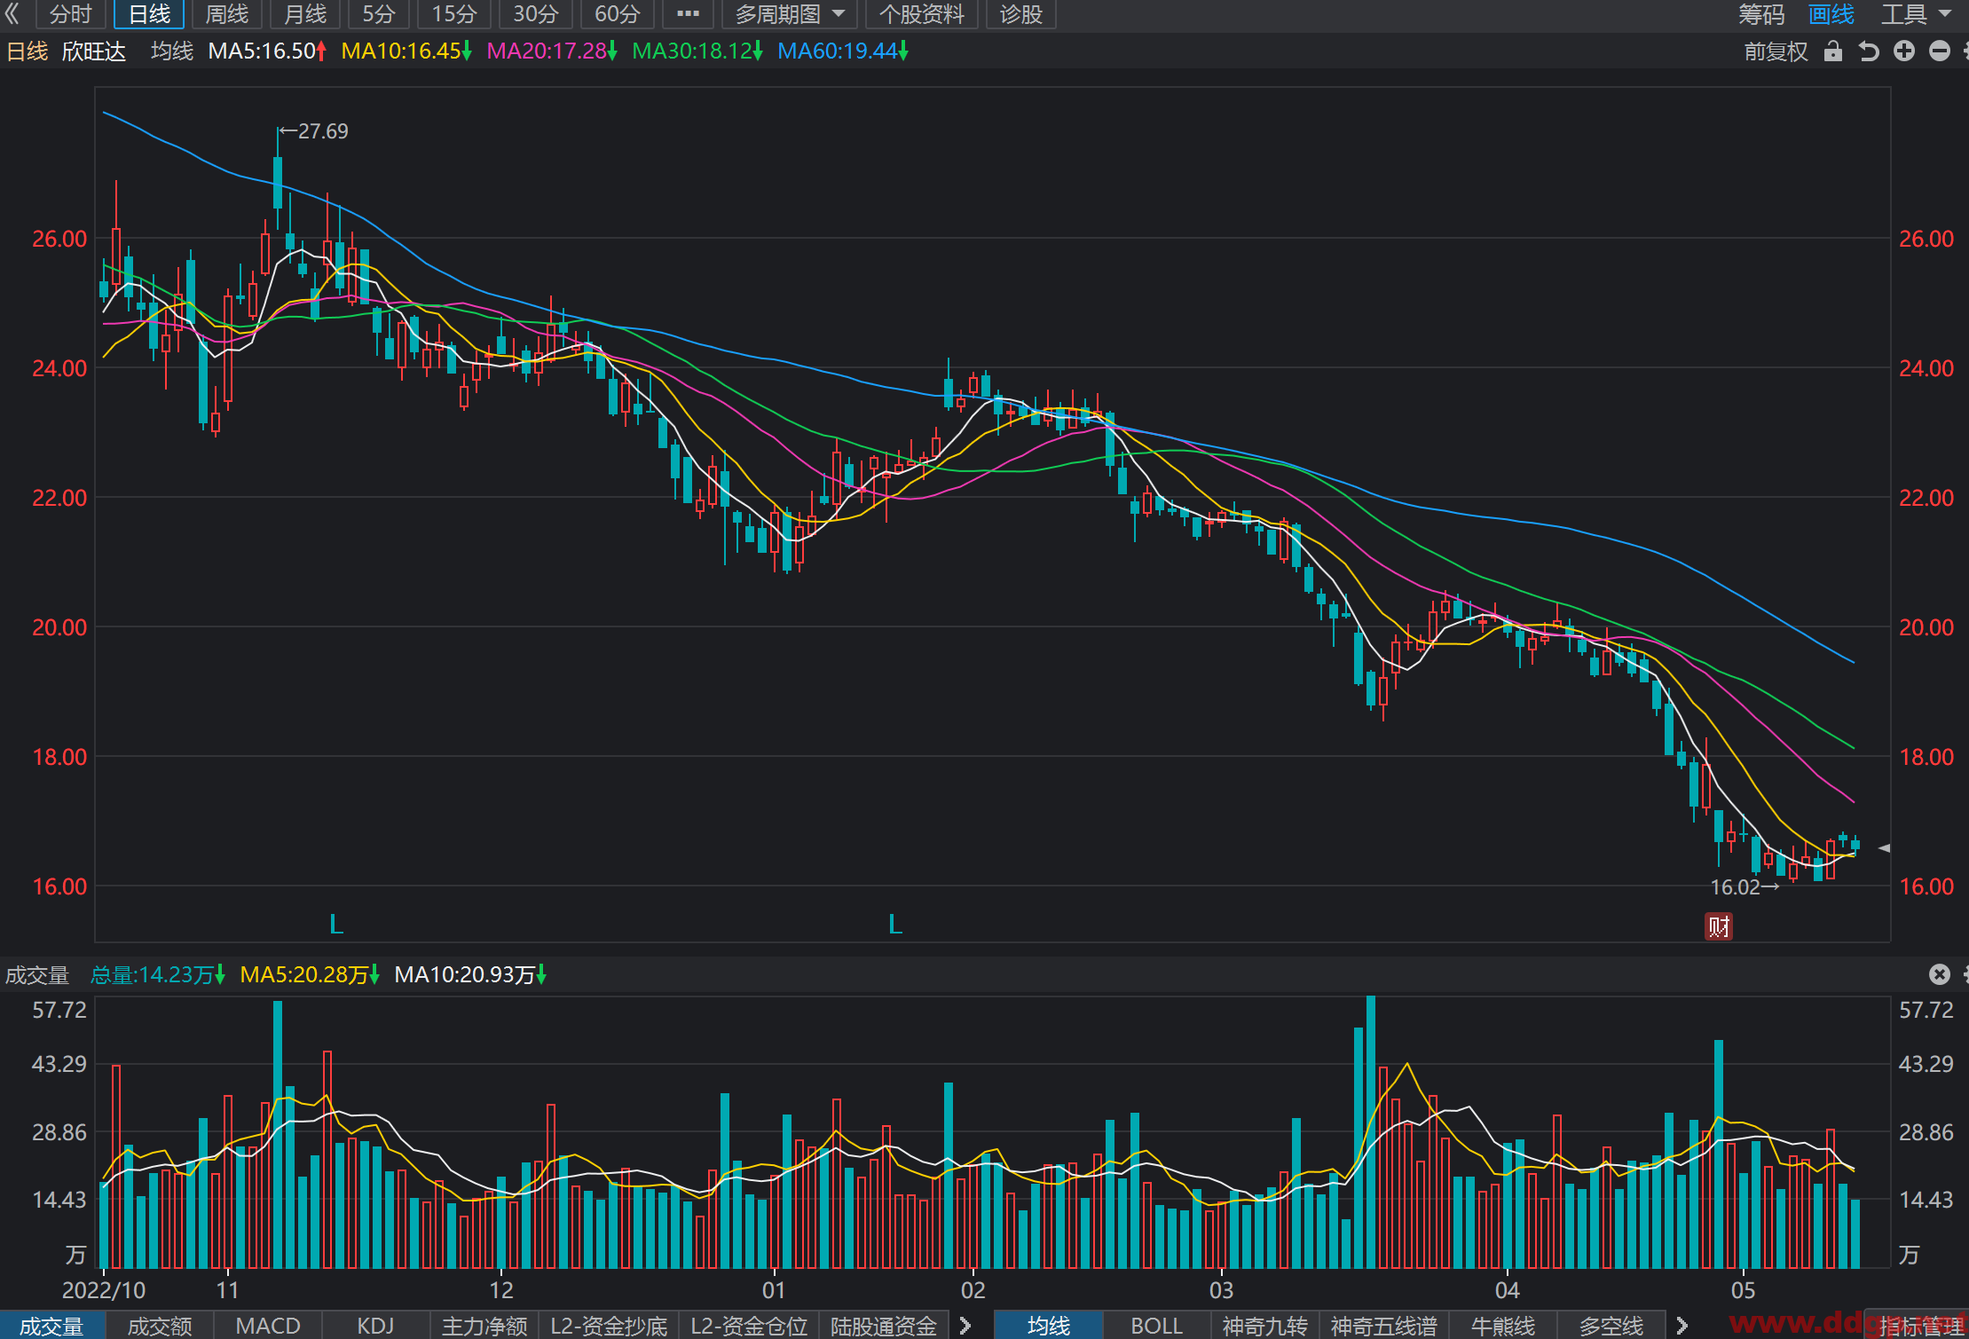
Task: Switch to 60分 minute chart
Action: 617,14
